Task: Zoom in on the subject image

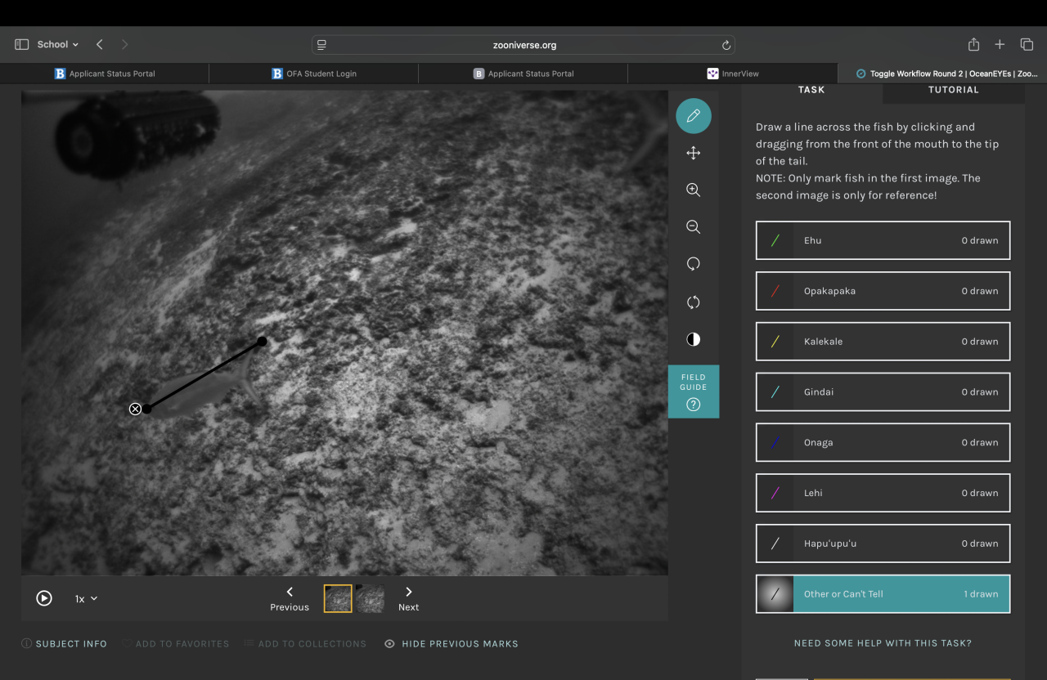Action: 693,190
